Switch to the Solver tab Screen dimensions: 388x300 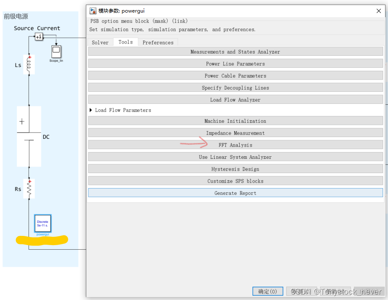[100, 42]
